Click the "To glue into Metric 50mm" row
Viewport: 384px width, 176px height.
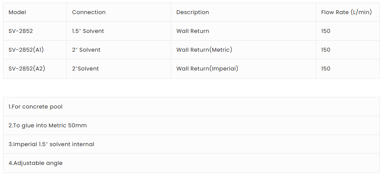(48, 126)
